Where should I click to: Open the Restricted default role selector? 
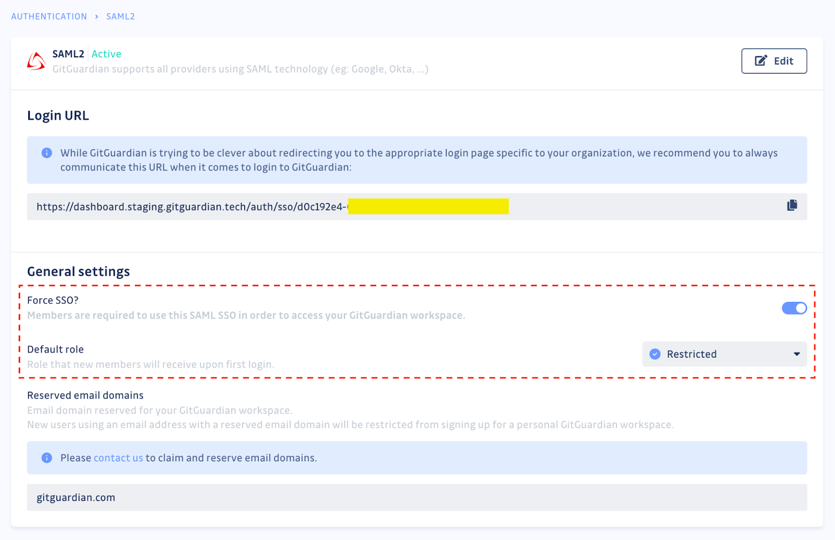click(x=724, y=354)
